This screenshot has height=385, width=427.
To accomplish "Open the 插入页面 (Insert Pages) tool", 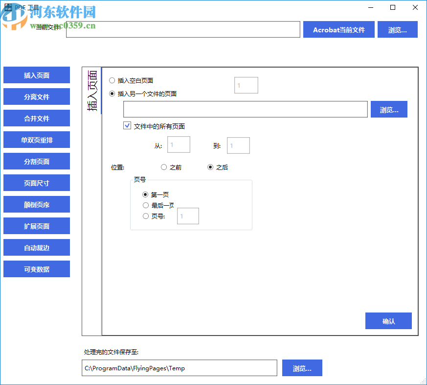I will point(36,75).
